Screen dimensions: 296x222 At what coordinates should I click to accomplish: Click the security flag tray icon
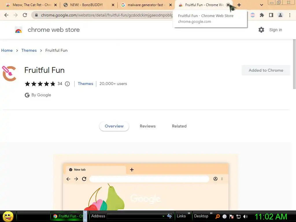[x=232, y=217]
